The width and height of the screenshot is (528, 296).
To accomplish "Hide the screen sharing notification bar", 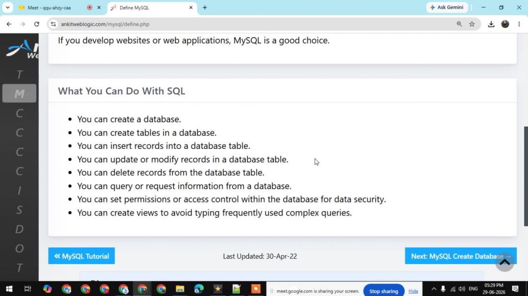I will point(413,291).
